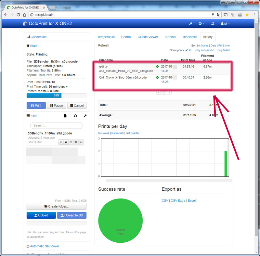The width and height of the screenshot is (260, 256).
Task: Click success checkmark for X-Stop print
Action: [157, 77]
